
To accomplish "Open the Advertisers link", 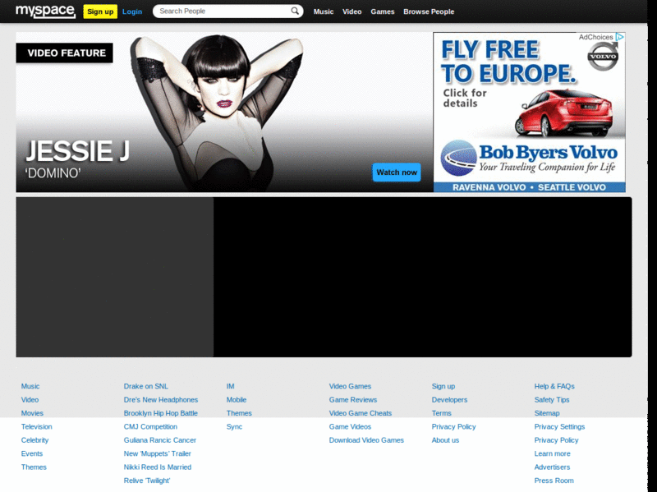I will pos(552,467).
